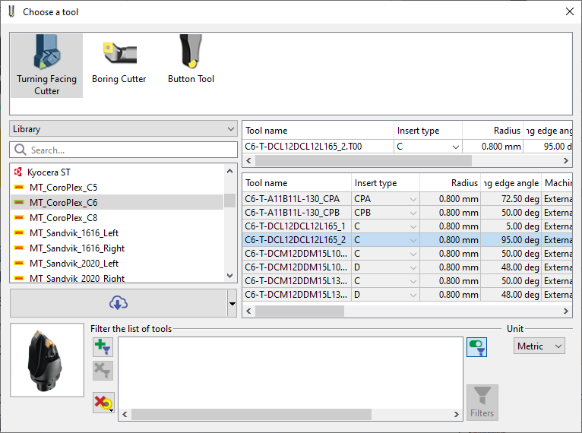
Task: Open the Unit Metric dropdown
Action: (x=539, y=346)
